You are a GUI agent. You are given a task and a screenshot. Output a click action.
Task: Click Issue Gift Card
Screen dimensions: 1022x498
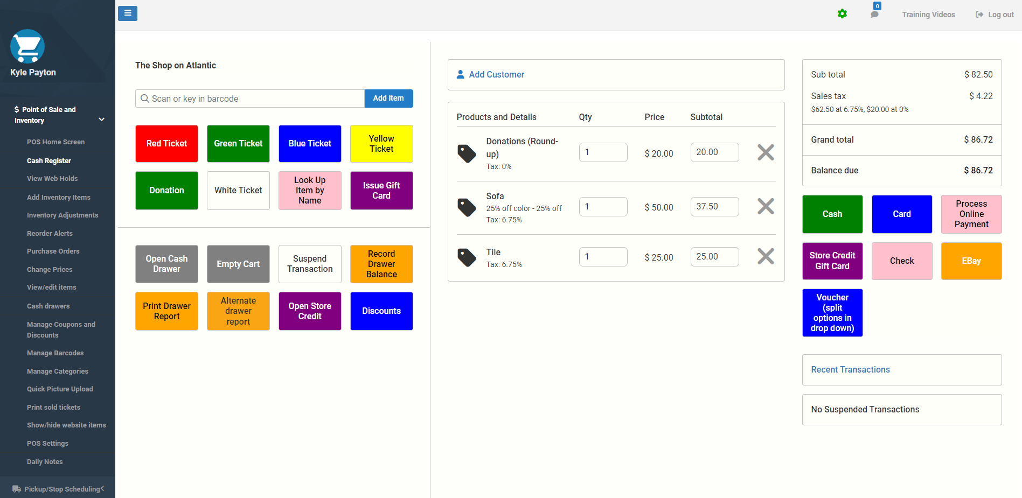click(381, 191)
